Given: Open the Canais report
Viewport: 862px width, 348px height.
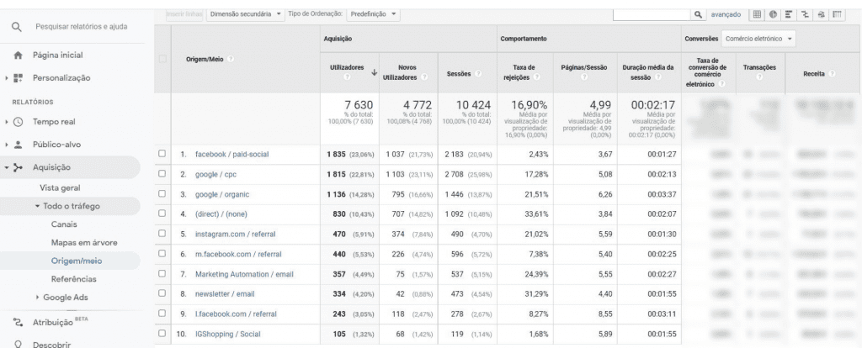Looking at the screenshot, I should (x=64, y=224).
